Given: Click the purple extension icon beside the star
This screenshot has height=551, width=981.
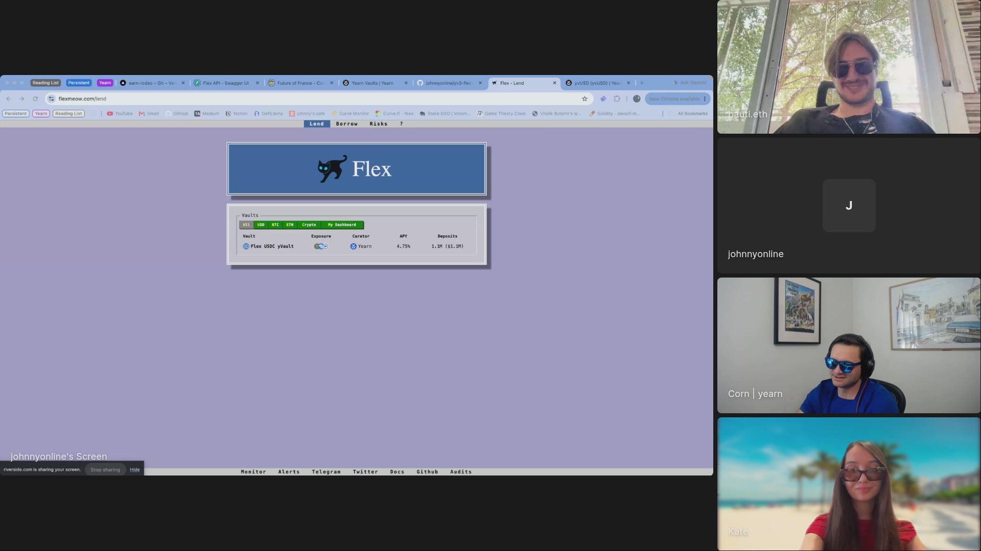Looking at the screenshot, I should [603, 99].
